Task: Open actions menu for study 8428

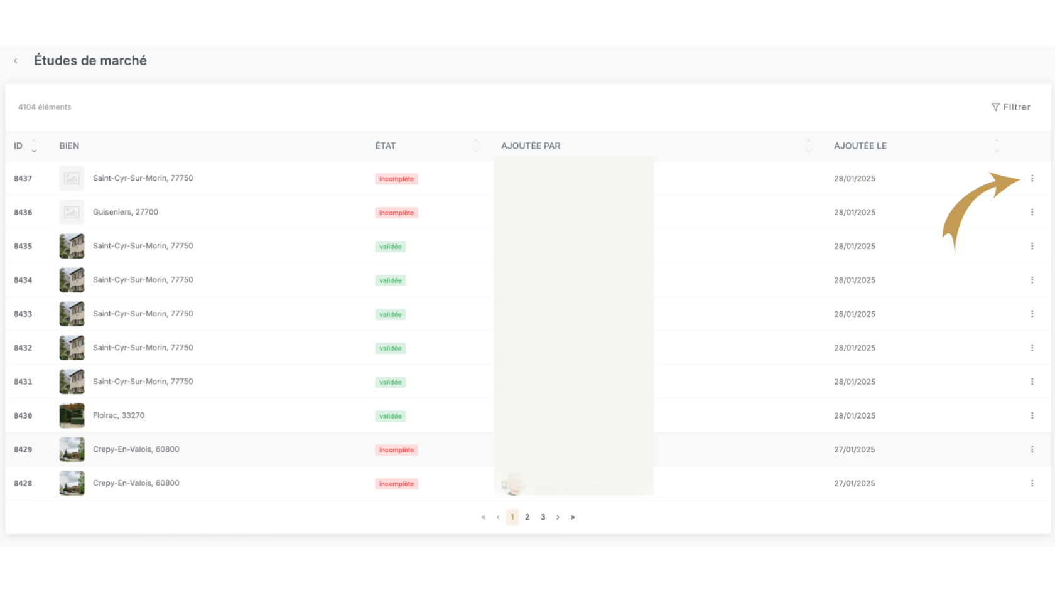Action: tap(1032, 484)
